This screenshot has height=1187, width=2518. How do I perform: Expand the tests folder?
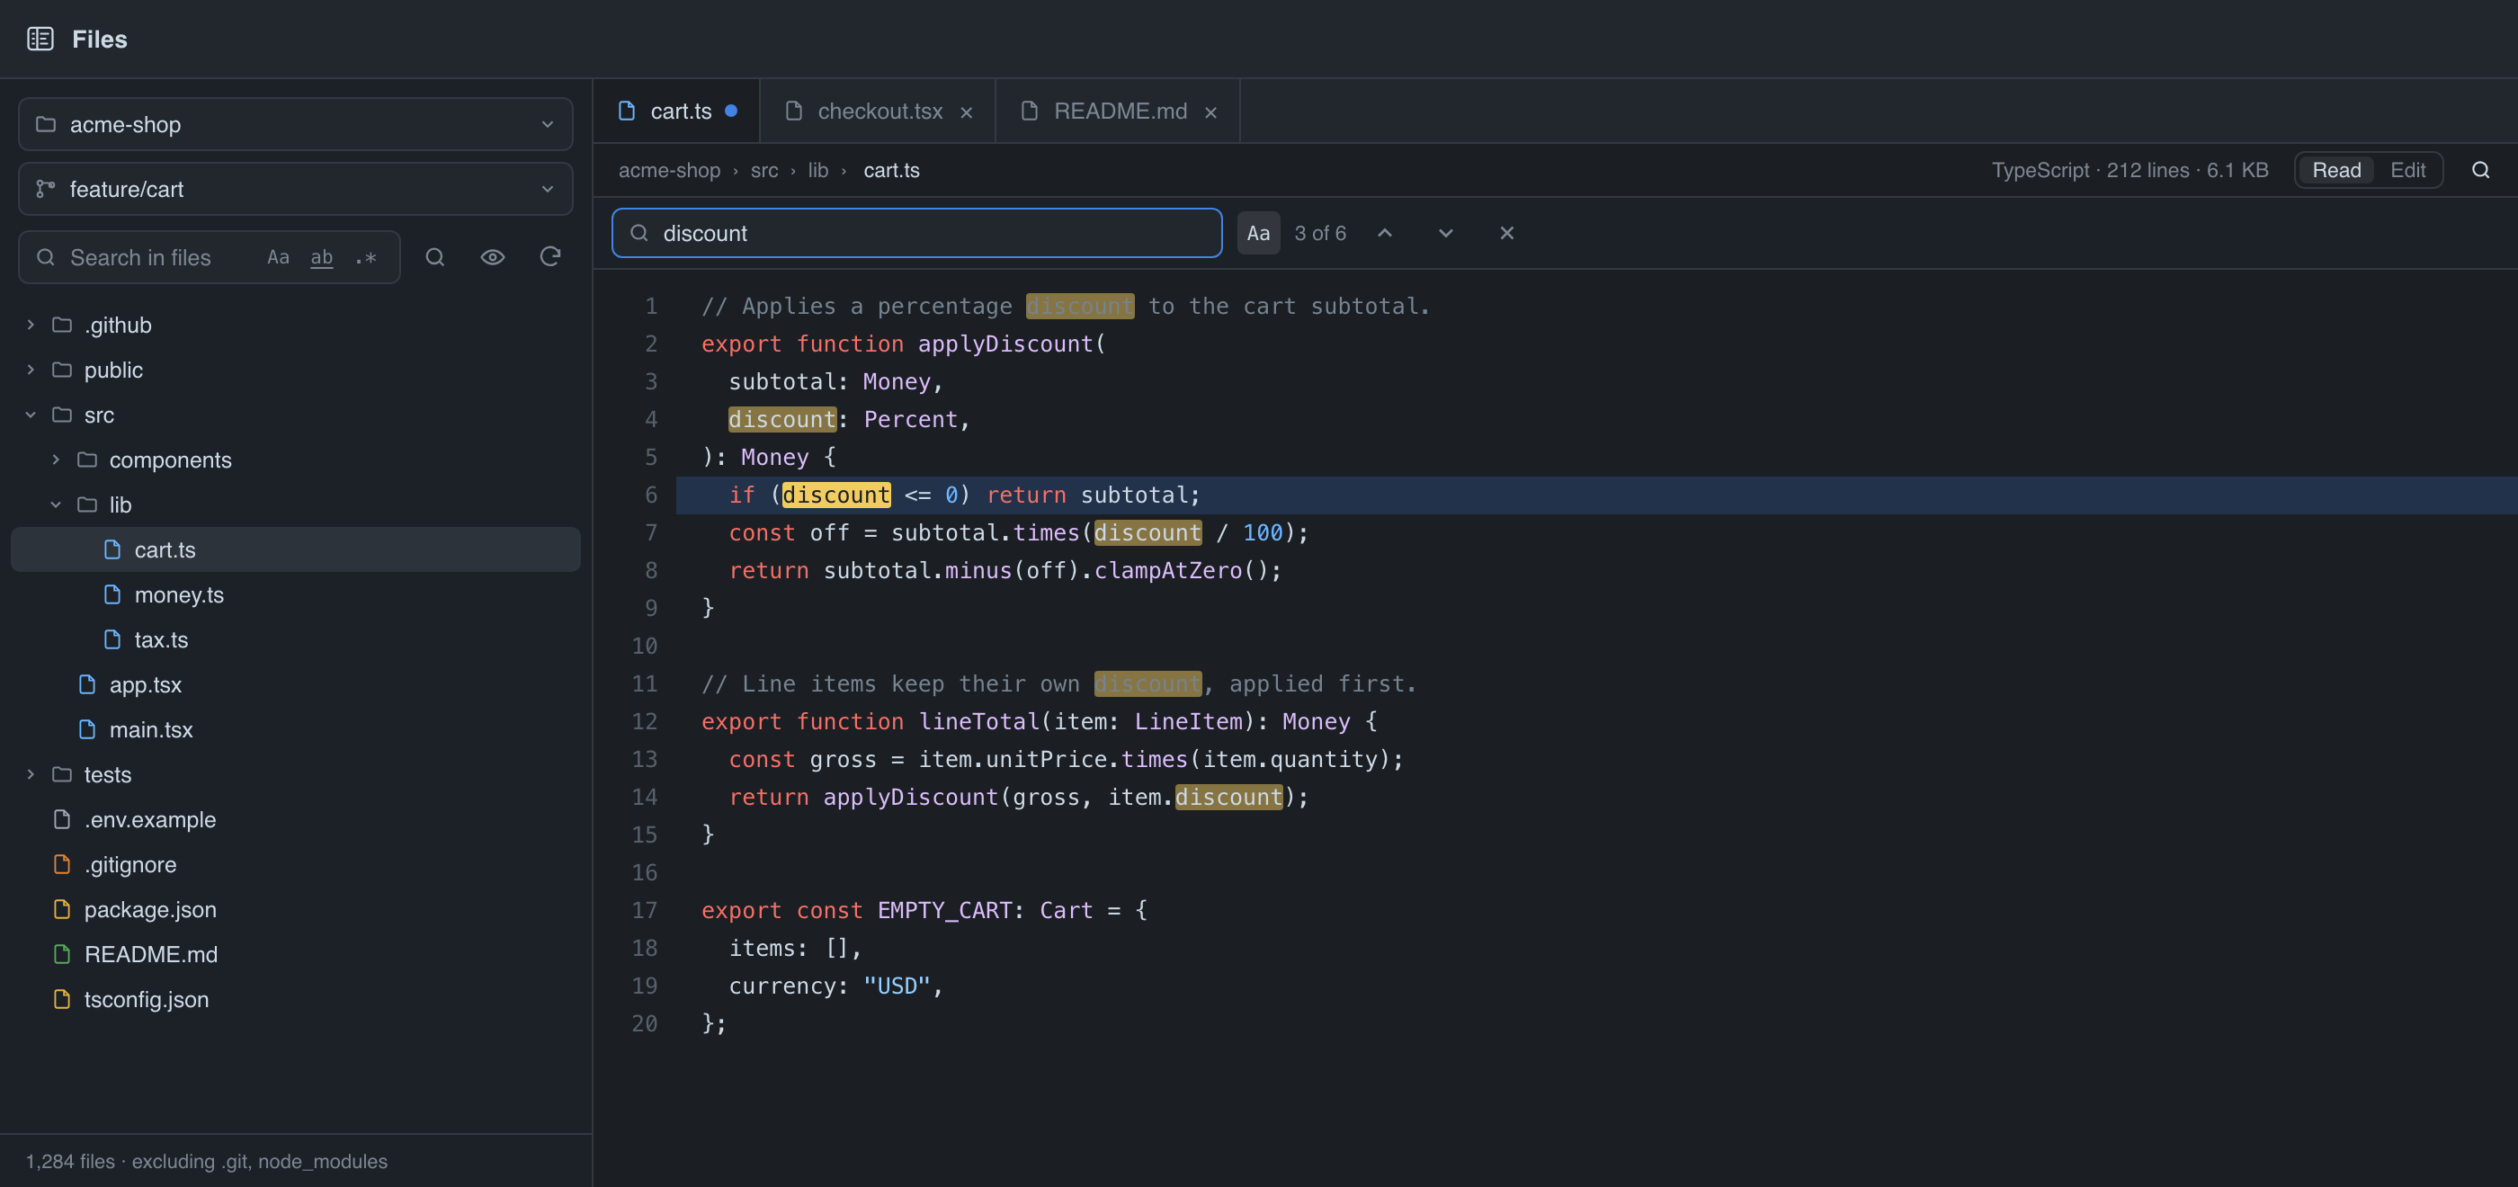295,774
